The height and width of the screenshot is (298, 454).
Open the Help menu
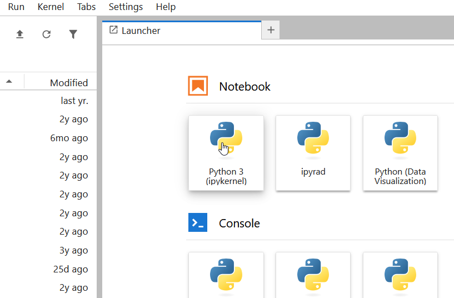click(x=166, y=7)
